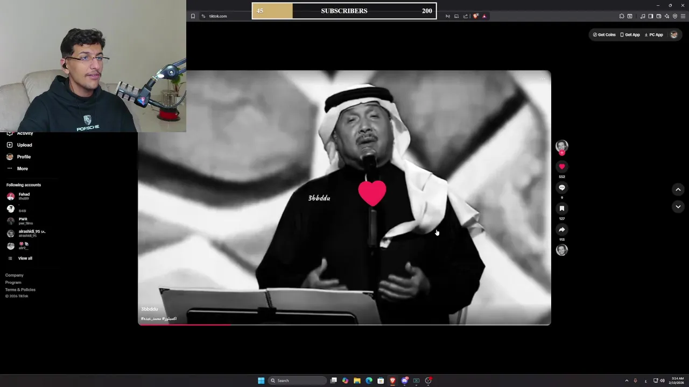Image resolution: width=689 pixels, height=387 pixels.
Task: Open the video comments
Action: pyautogui.click(x=561, y=188)
